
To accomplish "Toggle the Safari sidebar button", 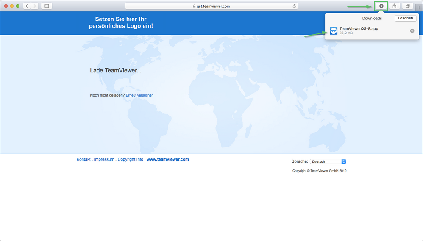I will click(x=46, y=6).
